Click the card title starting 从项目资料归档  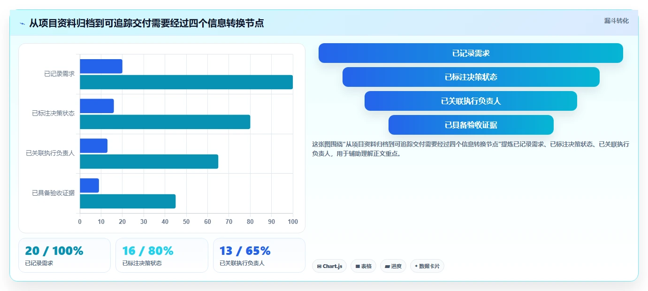(x=146, y=23)
